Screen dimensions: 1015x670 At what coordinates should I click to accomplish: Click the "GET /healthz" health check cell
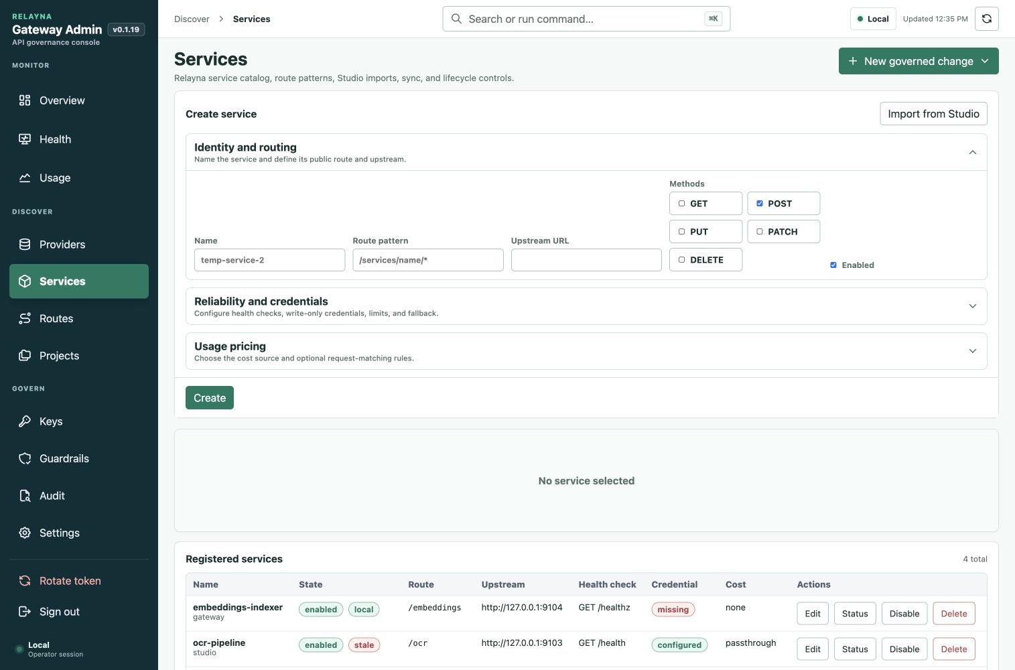click(x=604, y=608)
